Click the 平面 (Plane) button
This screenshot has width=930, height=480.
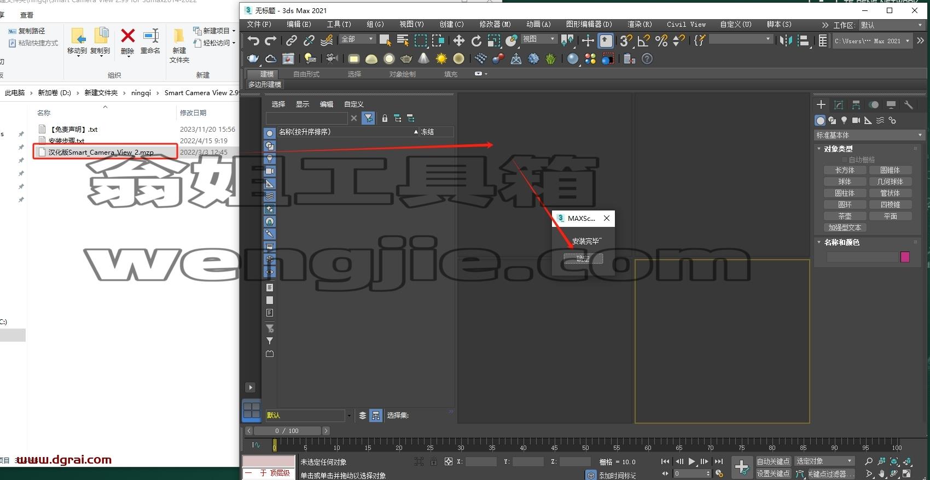coord(890,216)
